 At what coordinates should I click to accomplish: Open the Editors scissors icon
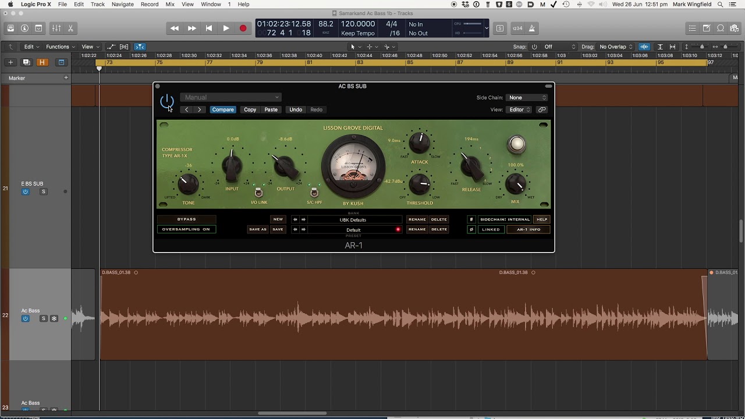pyautogui.click(x=70, y=28)
